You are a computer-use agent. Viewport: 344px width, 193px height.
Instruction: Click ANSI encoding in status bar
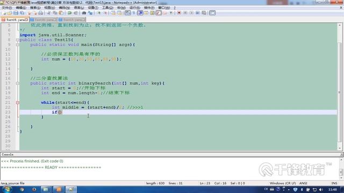[x=303, y=183]
